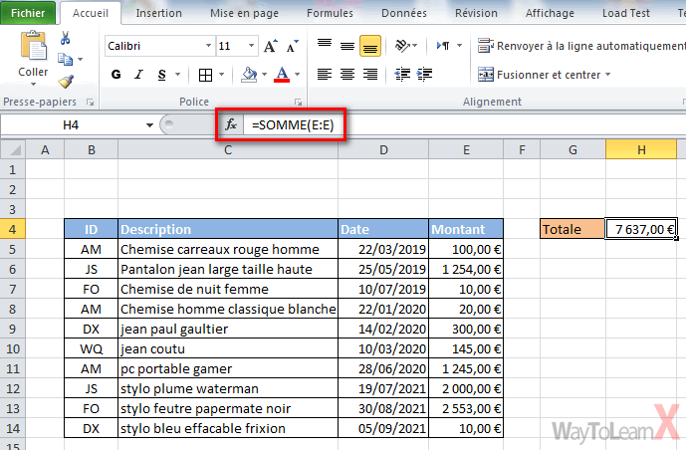The image size is (686, 450).
Task: Decrease indent icon
Action: coord(402,75)
